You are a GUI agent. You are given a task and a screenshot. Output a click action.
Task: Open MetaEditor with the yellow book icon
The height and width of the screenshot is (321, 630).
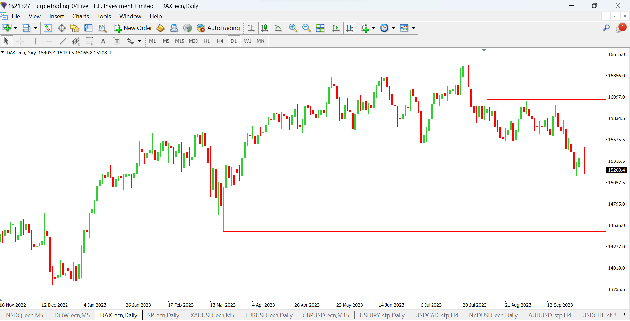[x=161, y=28]
